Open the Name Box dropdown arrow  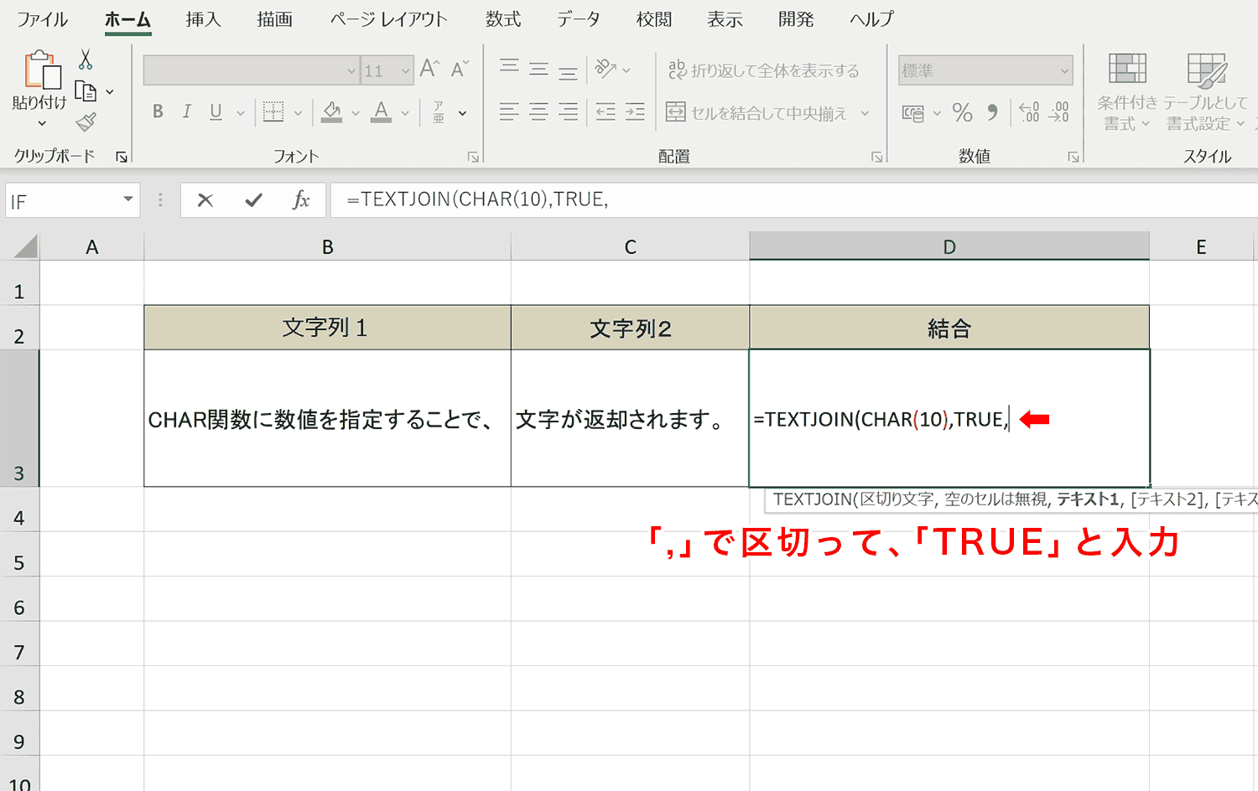tap(128, 199)
